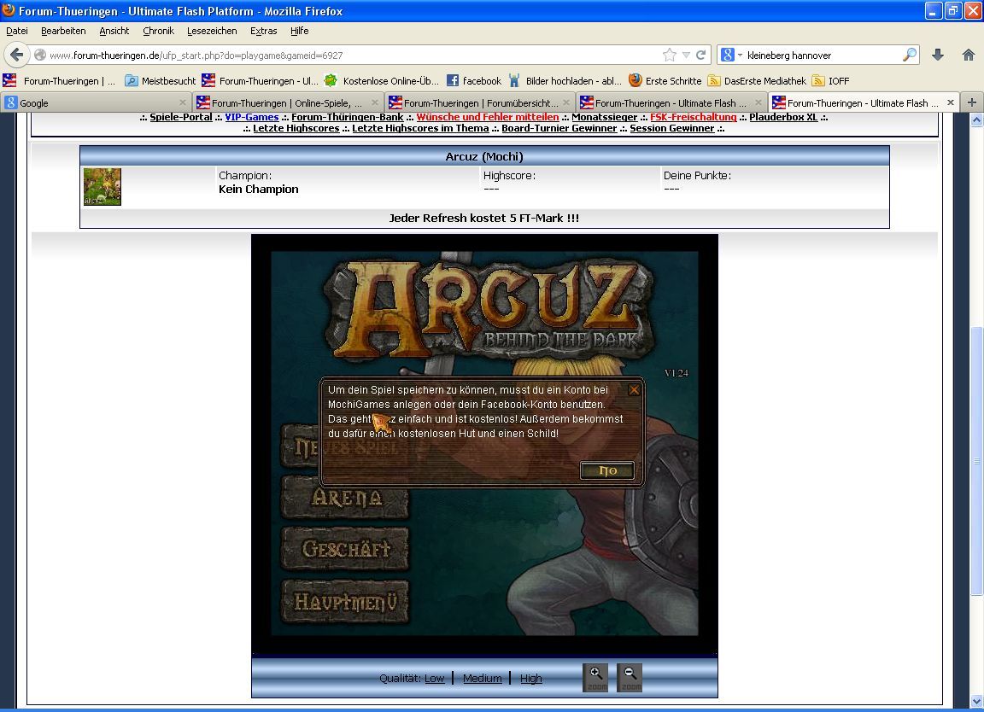Open the downloads arrow icon
This screenshot has height=712, width=984.
pos(938,55)
